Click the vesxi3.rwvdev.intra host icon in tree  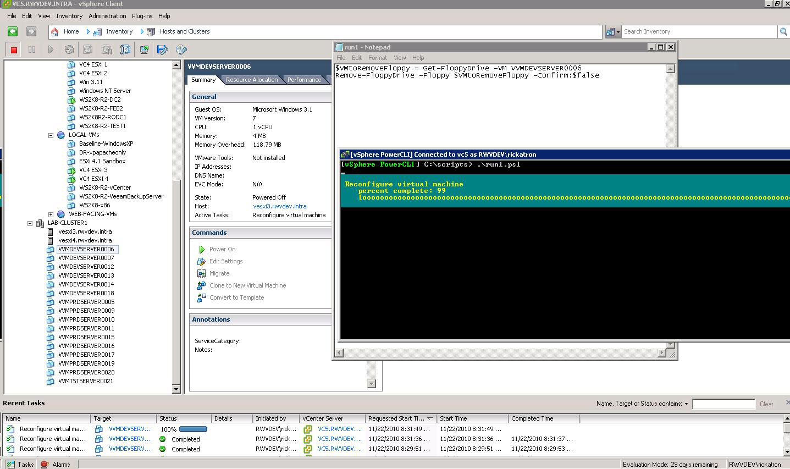pos(51,231)
